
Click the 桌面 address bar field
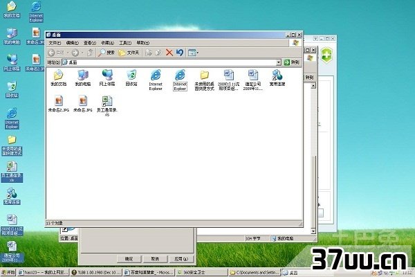[169, 62]
